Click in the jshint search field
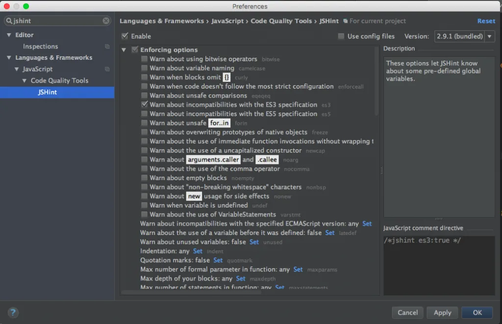This screenshot has width=502, height=324. (x=58, y=21)
